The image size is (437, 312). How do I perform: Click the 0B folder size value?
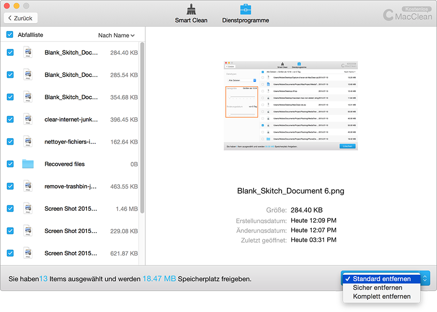[134, 164]
